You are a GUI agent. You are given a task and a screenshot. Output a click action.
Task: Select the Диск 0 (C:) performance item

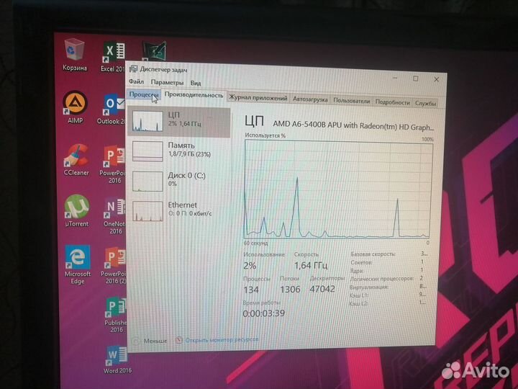[x=178, y=179]
